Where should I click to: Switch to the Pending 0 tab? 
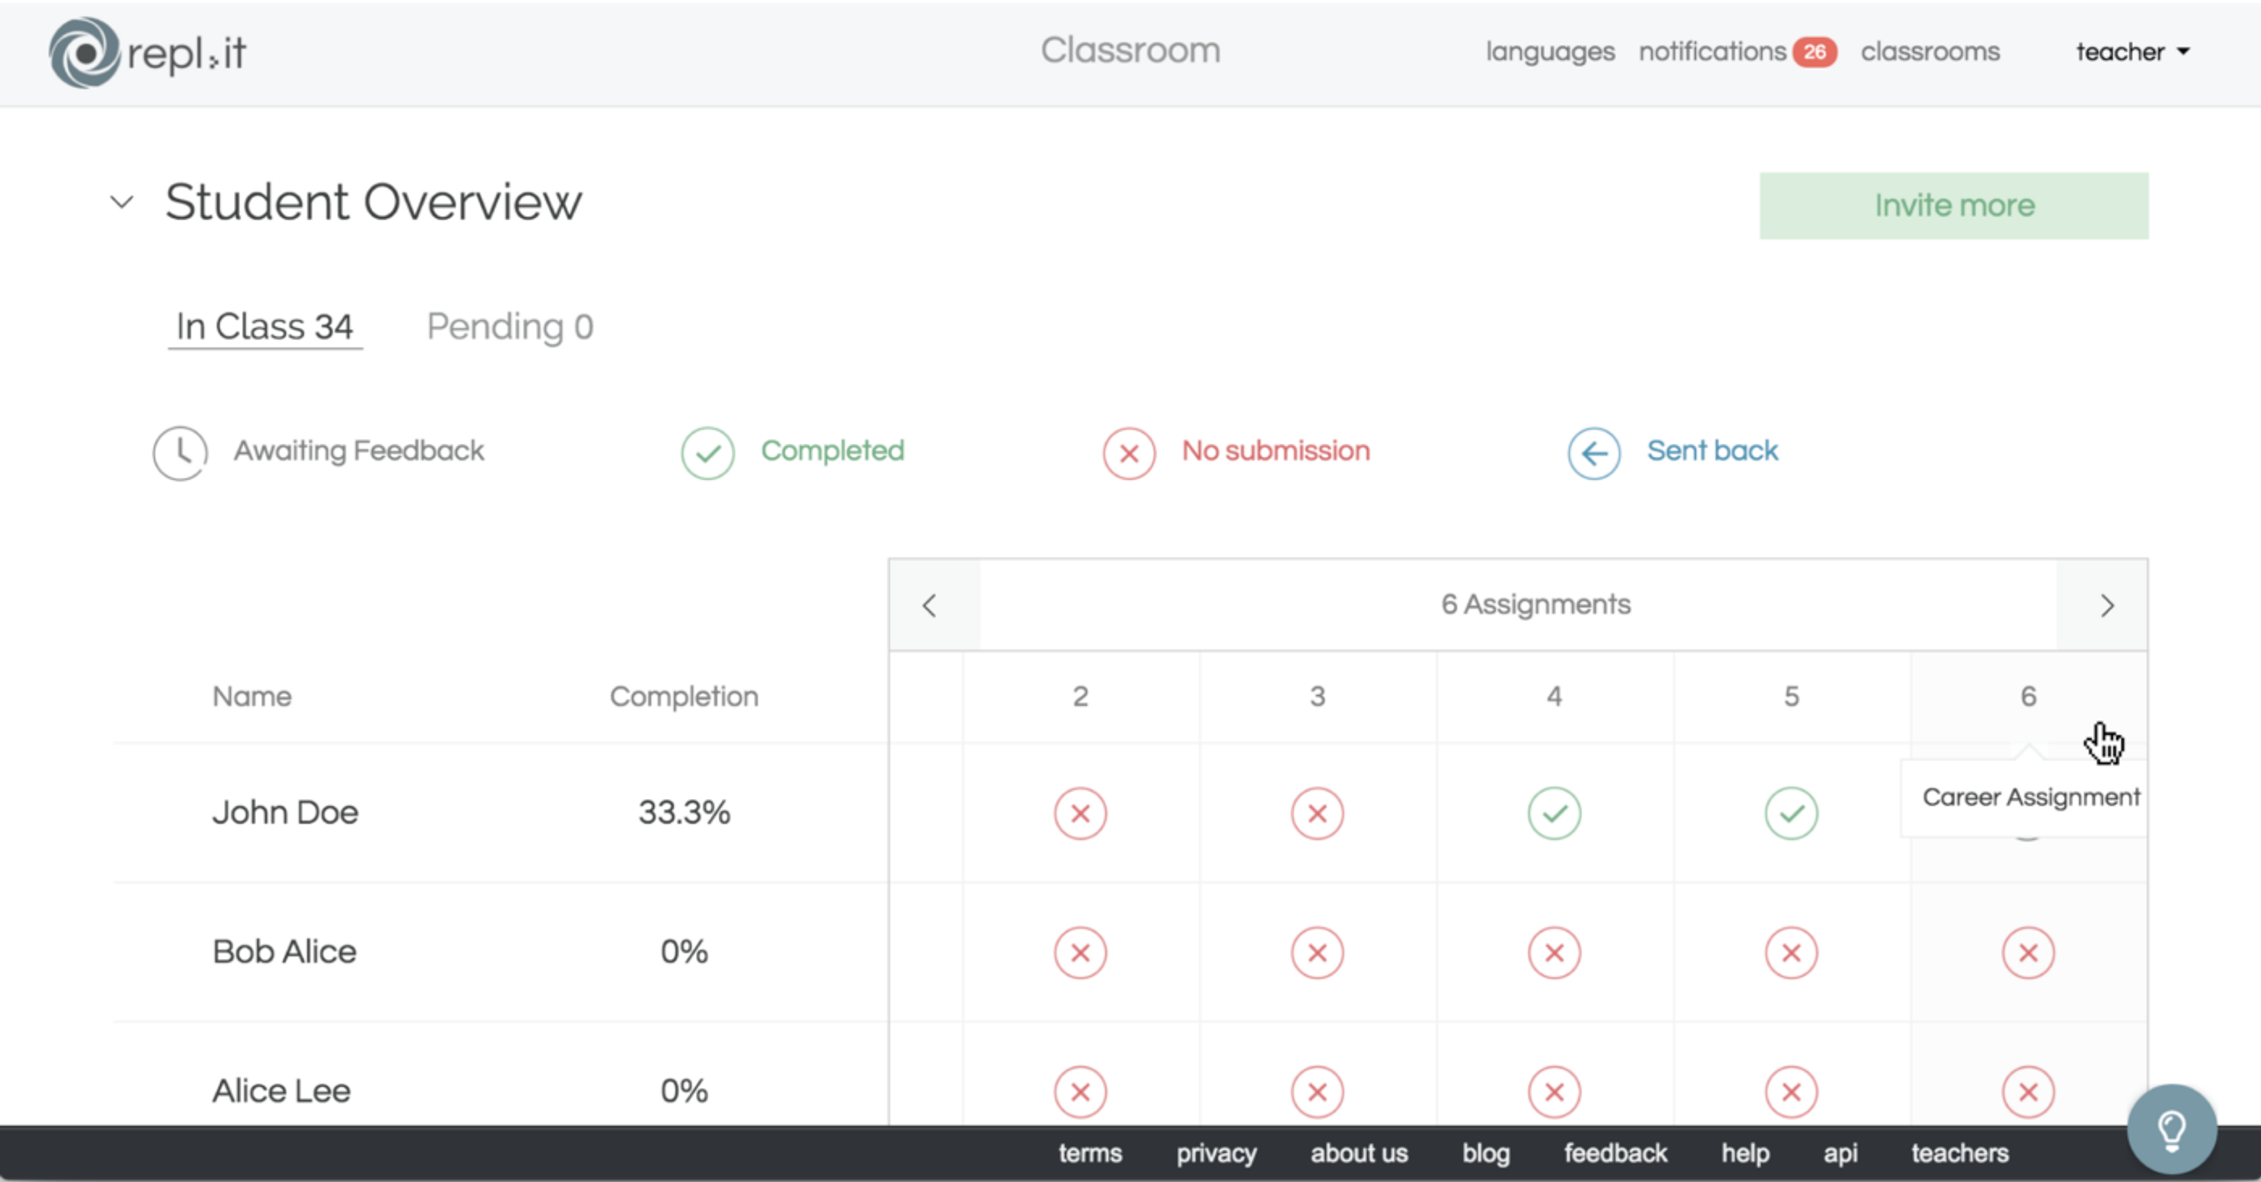[x=510, y=327]
